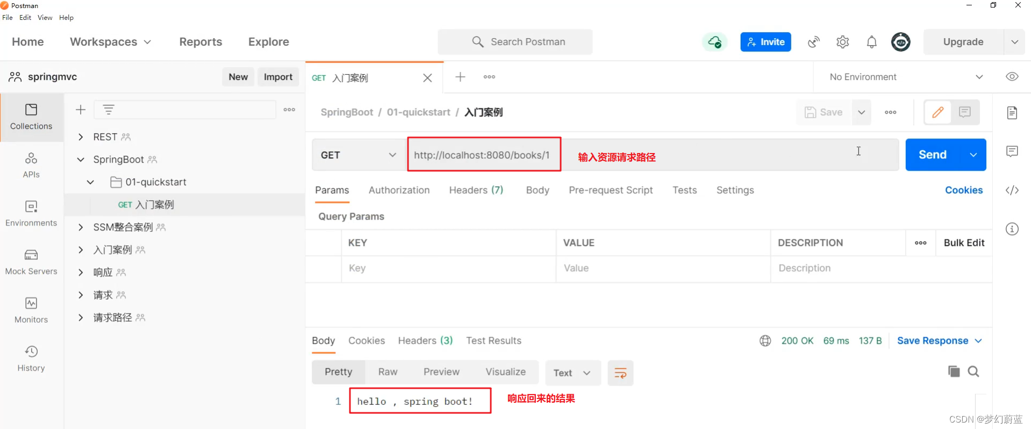Viewport: 1031px width, 429px height.
Task: Open request more actions dots next to Save
Action: pyautogui.click(x=891, y=112)
